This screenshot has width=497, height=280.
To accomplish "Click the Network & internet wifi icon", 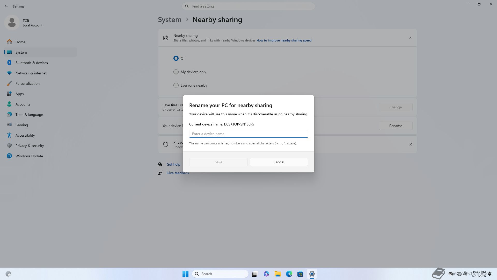I will pyautogui.click(x=9, y=73).
